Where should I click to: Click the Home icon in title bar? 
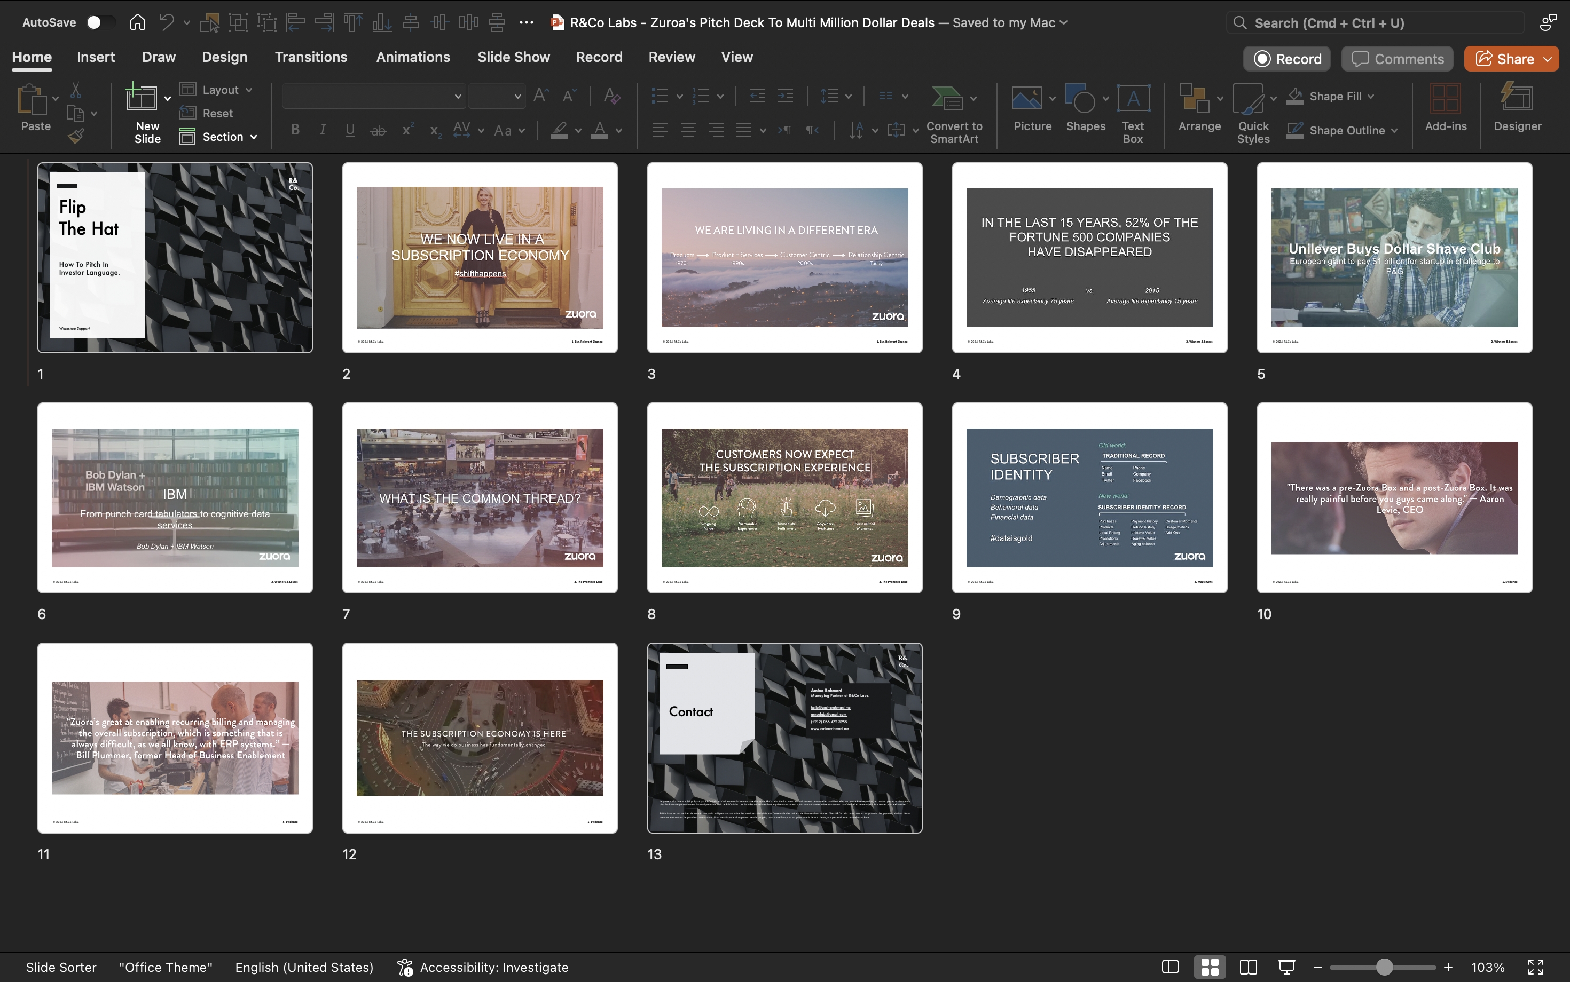[137, 22]
